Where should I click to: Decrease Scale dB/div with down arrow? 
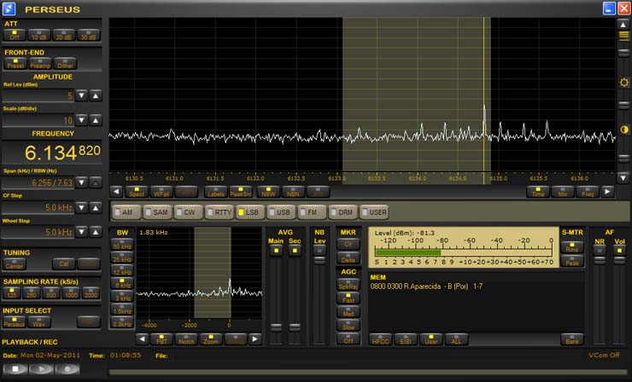(x=81, y=120)
